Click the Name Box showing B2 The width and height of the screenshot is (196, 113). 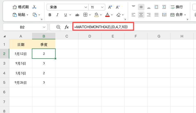(22, 27)
